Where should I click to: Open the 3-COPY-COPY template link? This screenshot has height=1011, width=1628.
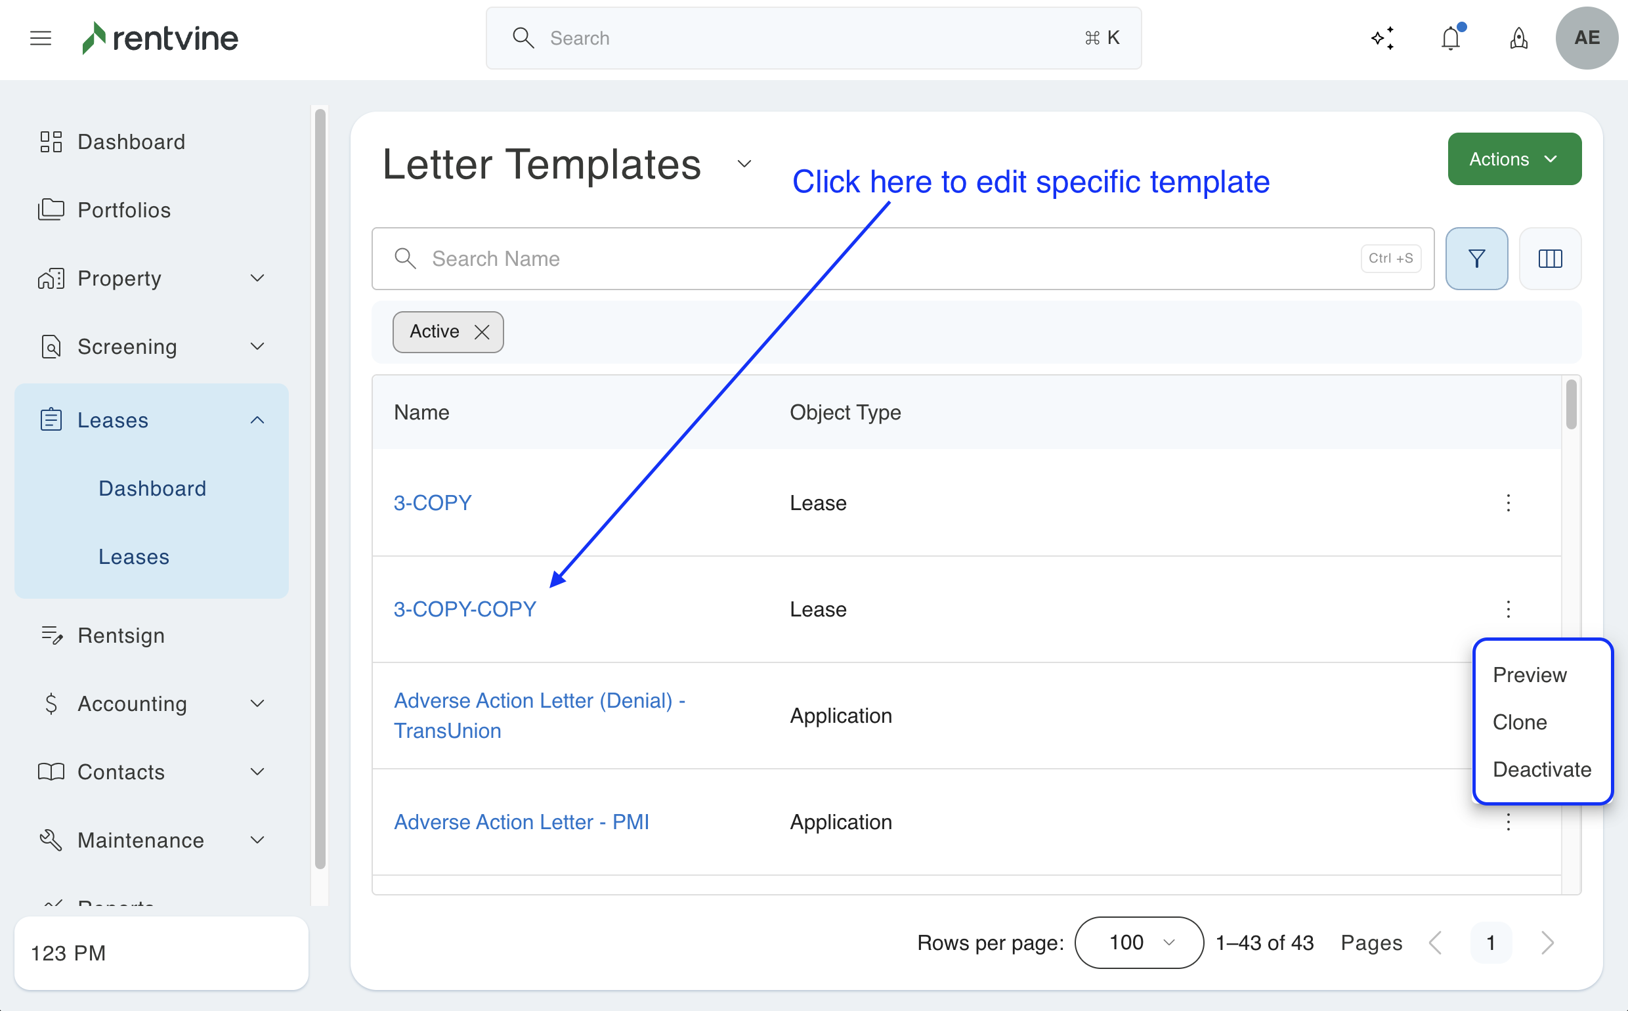tap(465, 609)
